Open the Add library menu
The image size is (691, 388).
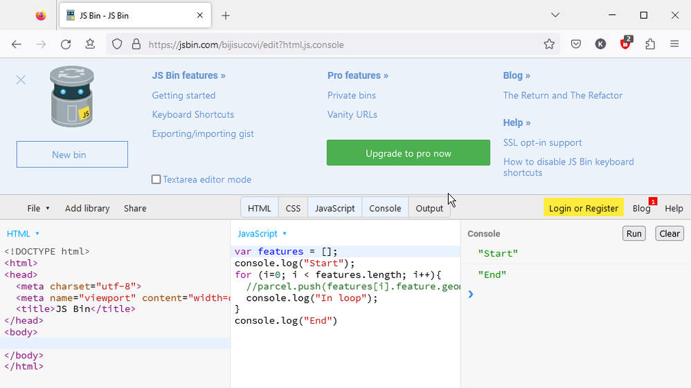click(87, 208)
